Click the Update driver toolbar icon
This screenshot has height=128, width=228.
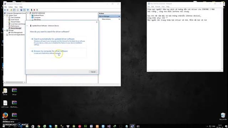31,10
